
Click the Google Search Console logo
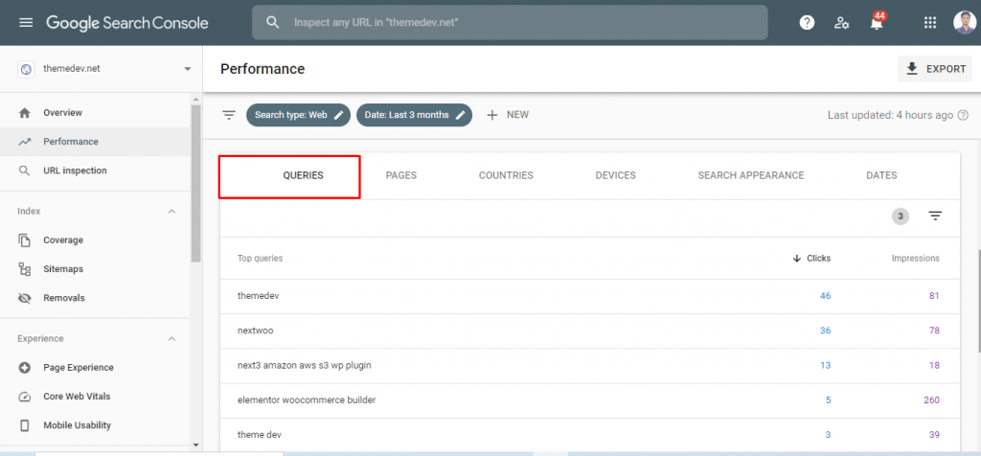[x=127, y=23]
